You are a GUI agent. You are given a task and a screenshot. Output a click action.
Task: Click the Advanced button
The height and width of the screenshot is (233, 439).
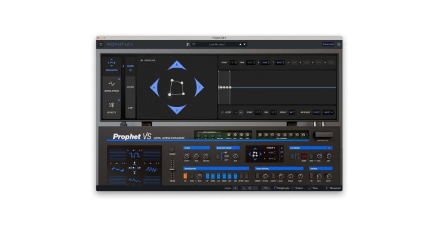[328, 44]
